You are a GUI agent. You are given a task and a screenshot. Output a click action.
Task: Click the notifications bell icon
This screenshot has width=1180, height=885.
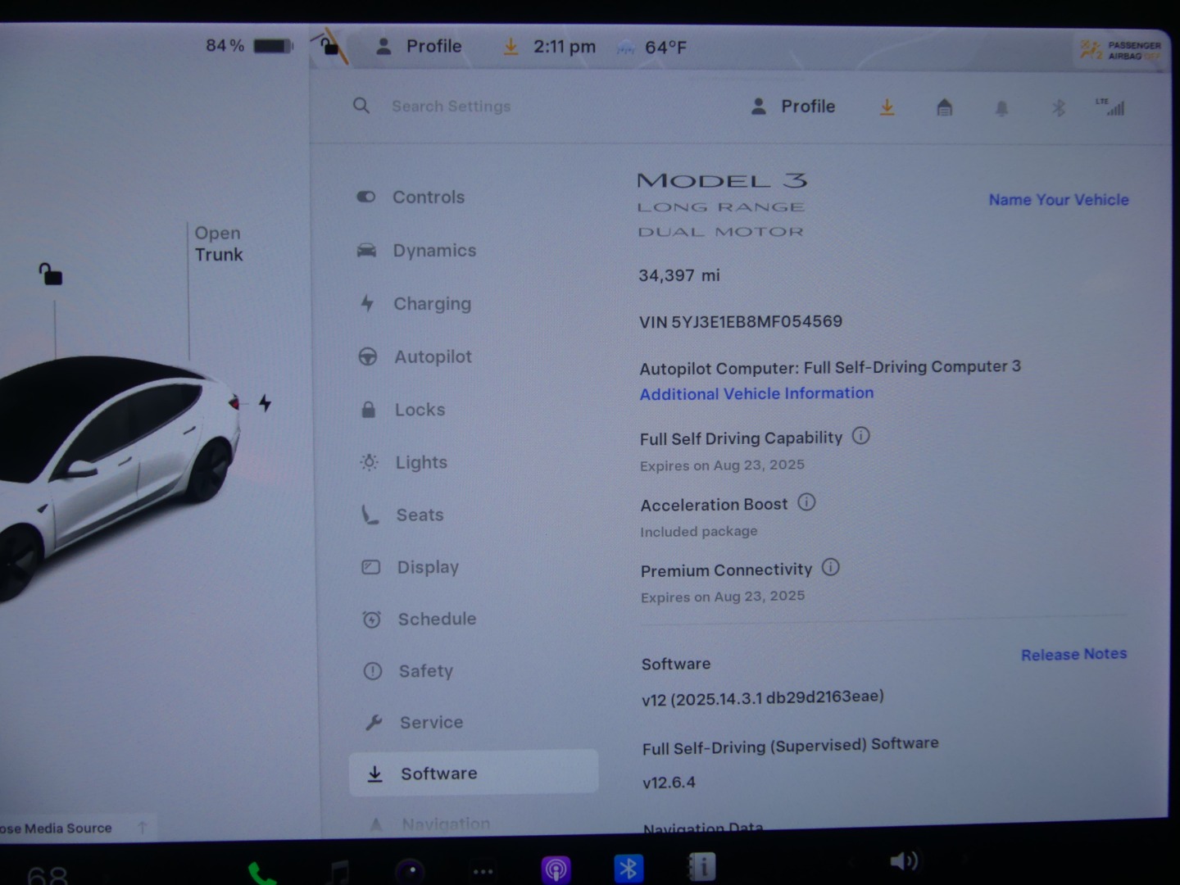click(1001, 108)
